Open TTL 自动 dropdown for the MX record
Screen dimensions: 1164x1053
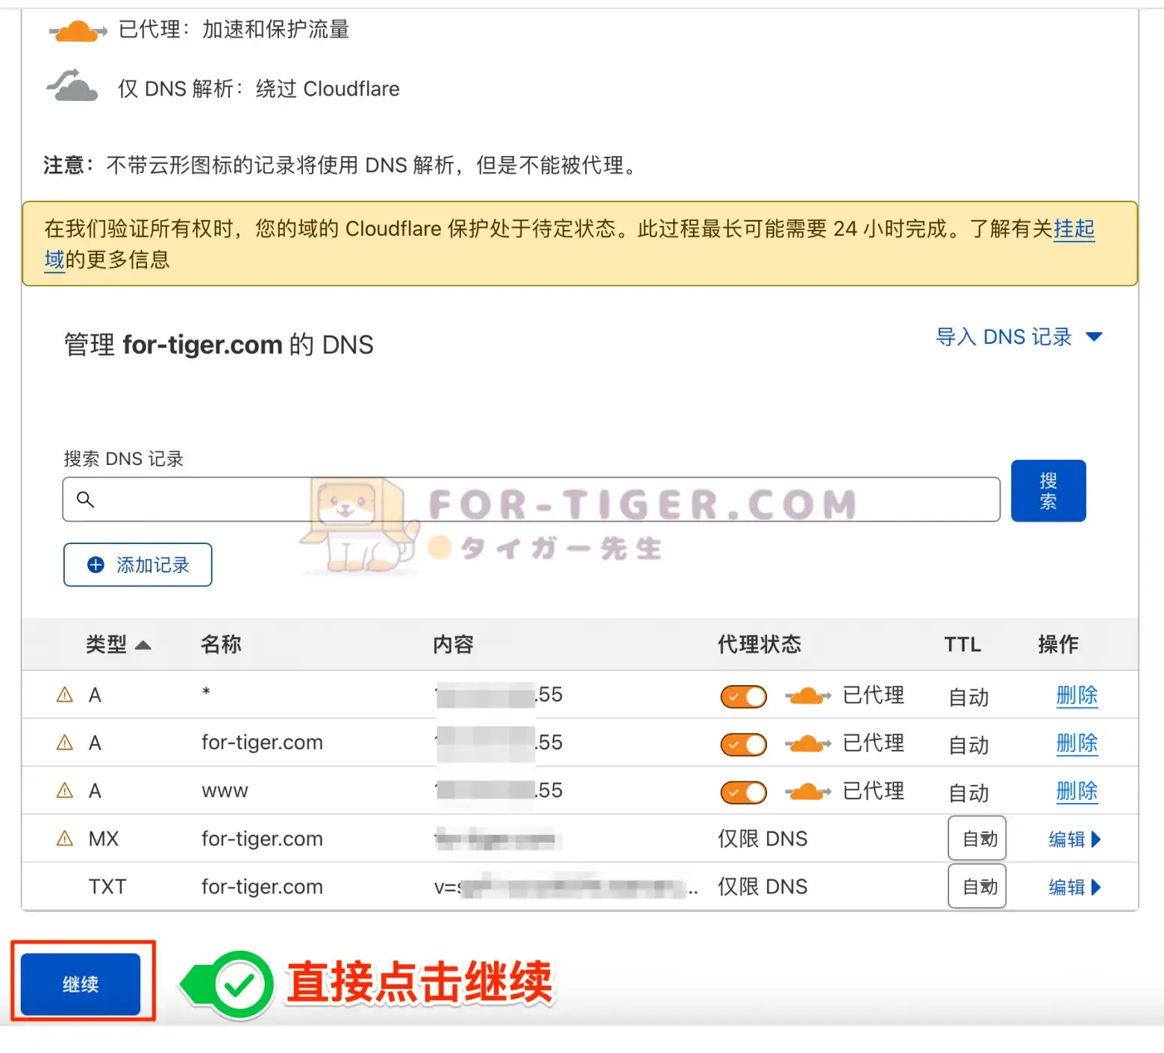pos(977,838)
